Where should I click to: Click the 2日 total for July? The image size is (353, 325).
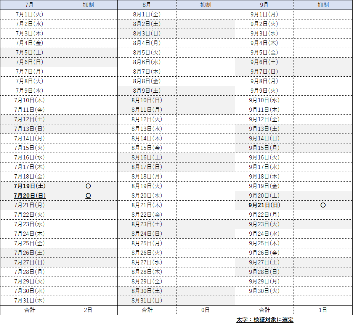tap(88, 310)
